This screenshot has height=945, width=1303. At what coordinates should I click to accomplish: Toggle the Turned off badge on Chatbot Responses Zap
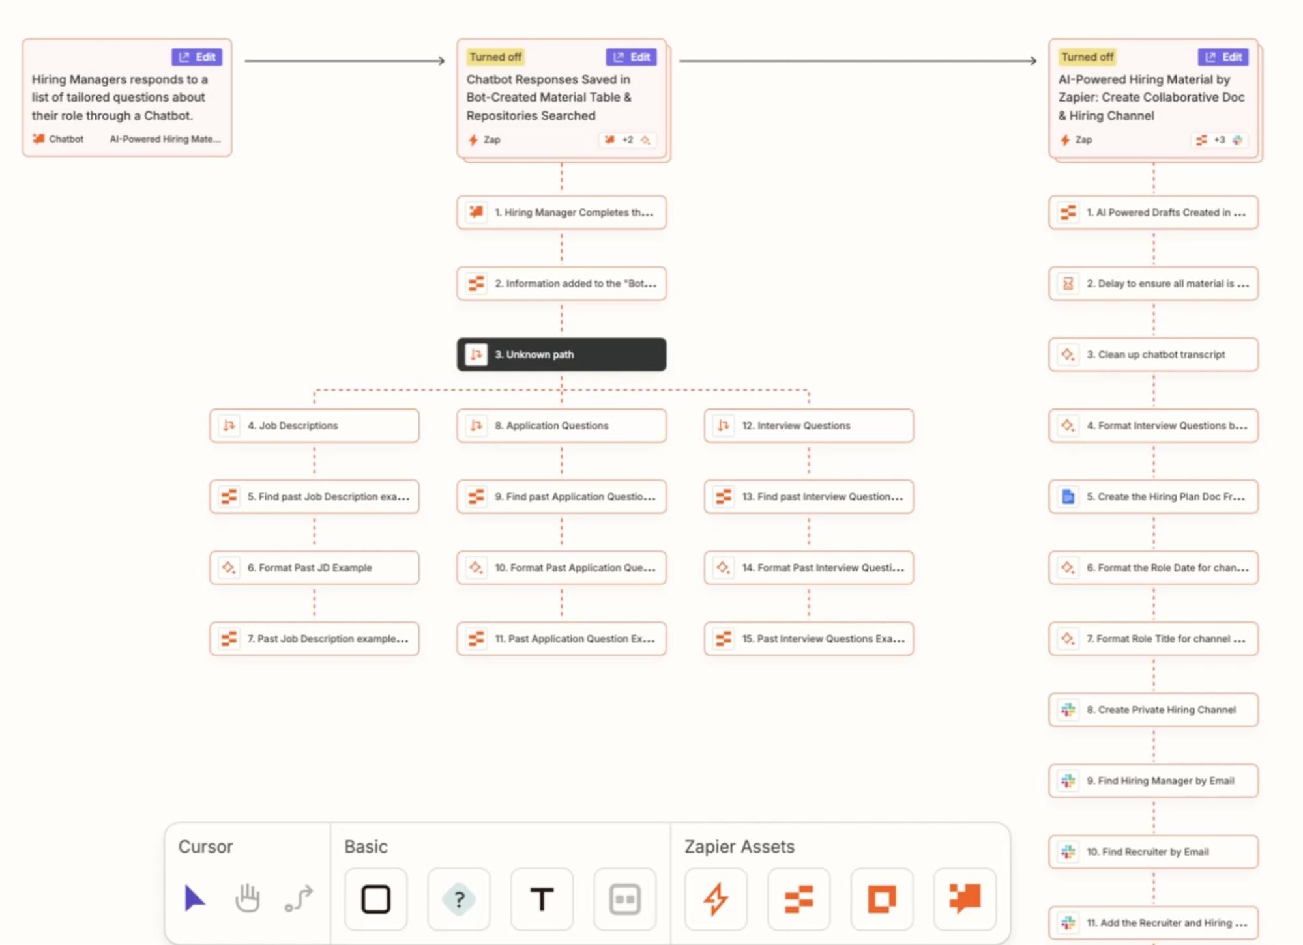(x=495, y=57)
